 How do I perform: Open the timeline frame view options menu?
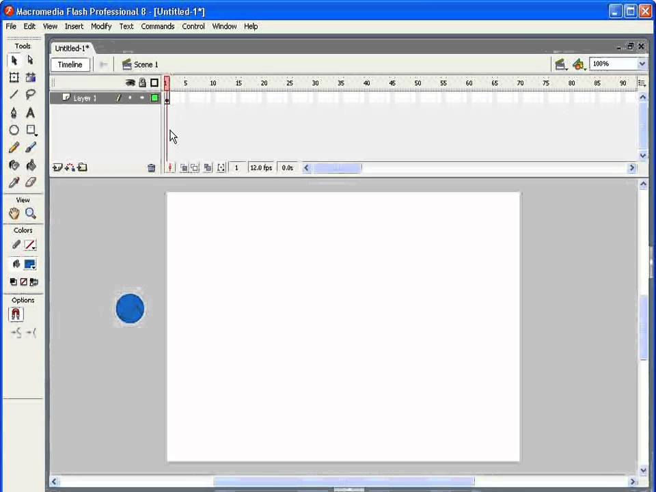point(642,83)
